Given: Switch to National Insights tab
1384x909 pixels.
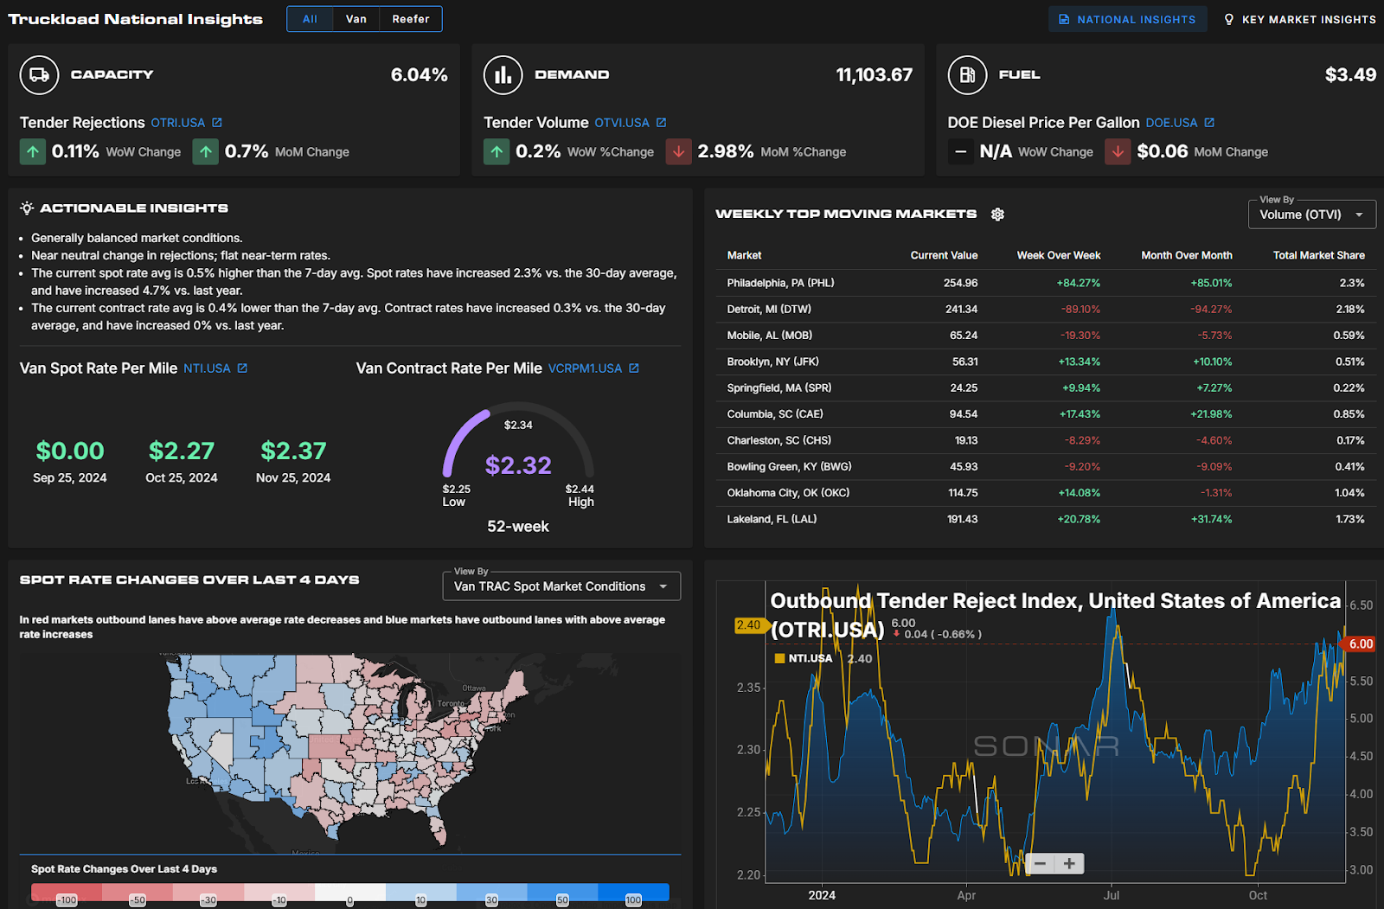Looking at the screenshot, I should [1128, 19].
